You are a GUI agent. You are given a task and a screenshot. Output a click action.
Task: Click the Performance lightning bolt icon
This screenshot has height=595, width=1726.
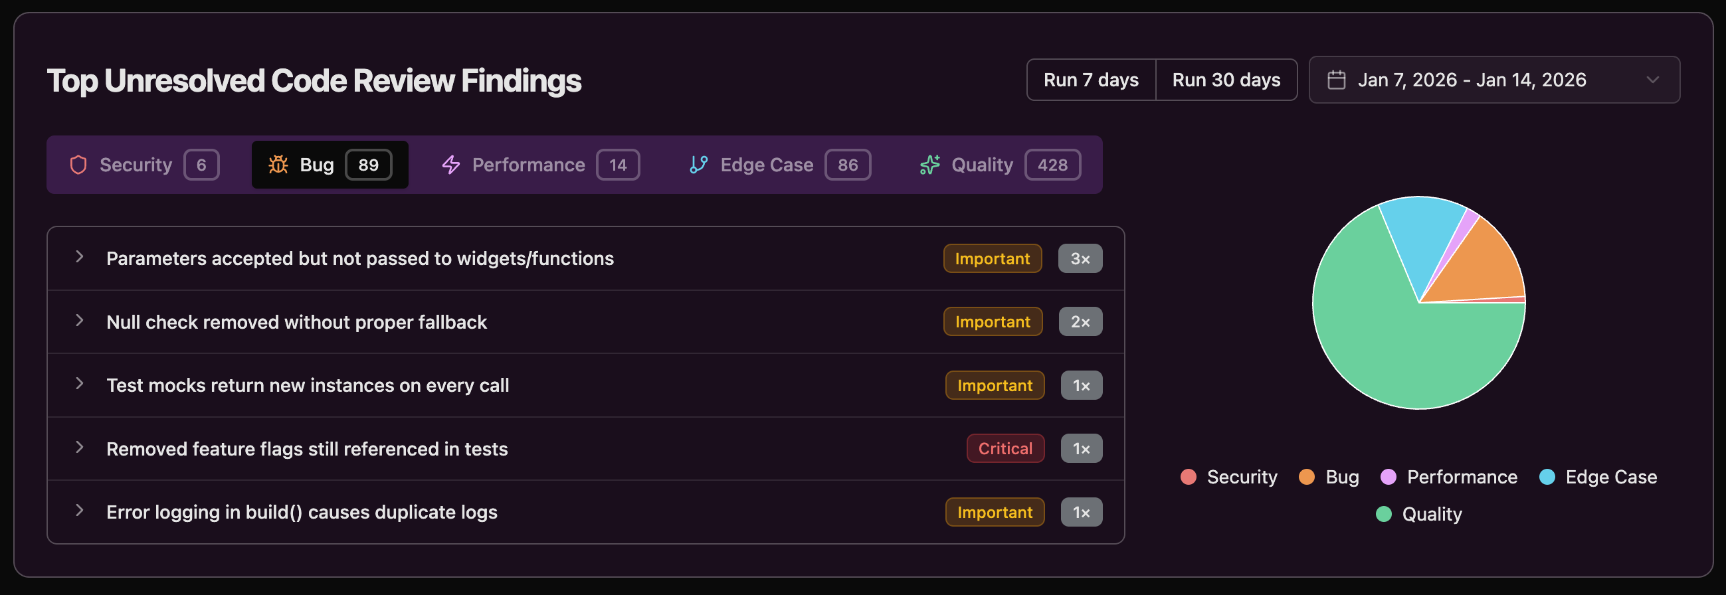(451, 165)
